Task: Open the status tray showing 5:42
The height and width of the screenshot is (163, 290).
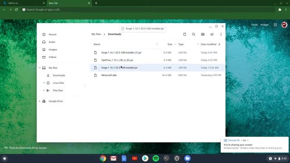Action: (x=277, y=158)
